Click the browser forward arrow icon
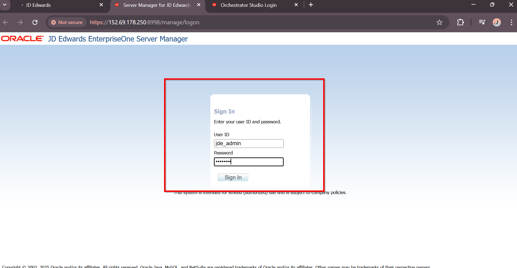The width and height of the screenshot is (517, 268). (20, 22)
